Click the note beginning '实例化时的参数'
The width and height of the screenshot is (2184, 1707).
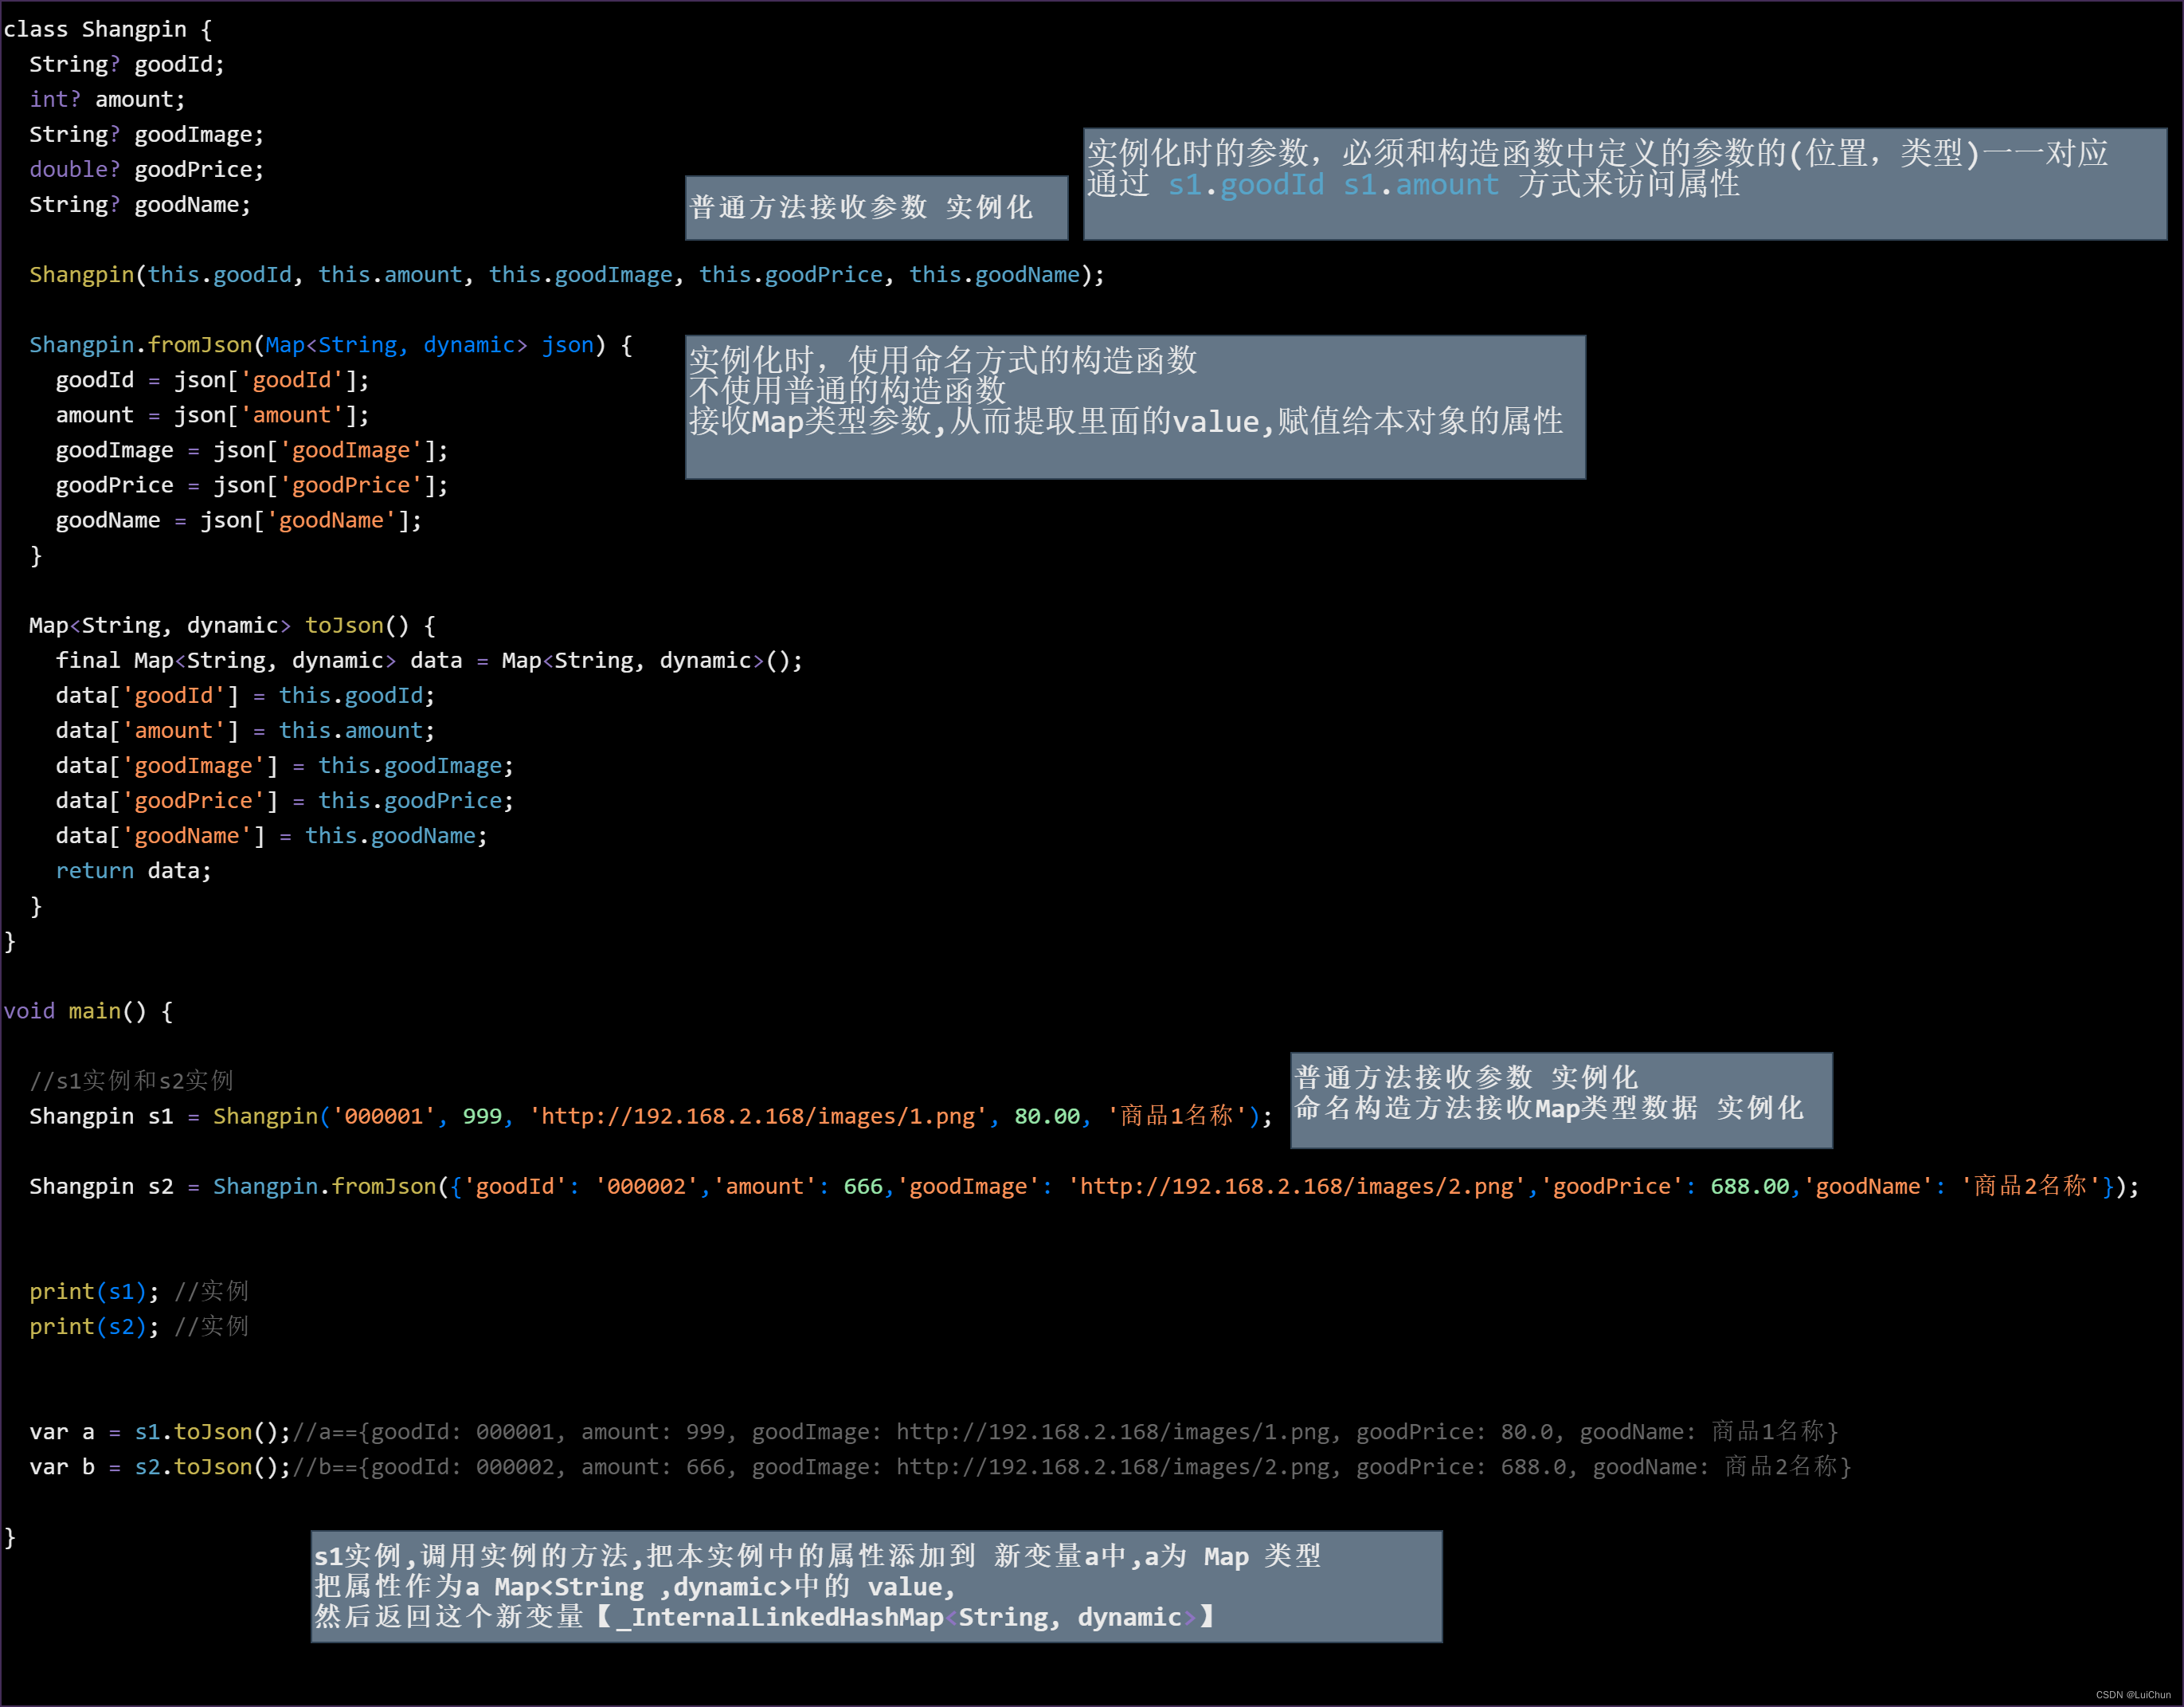[x=1625, y=184]
